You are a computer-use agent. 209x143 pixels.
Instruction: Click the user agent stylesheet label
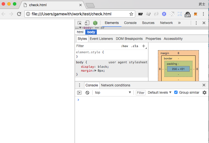click(128, 62)
